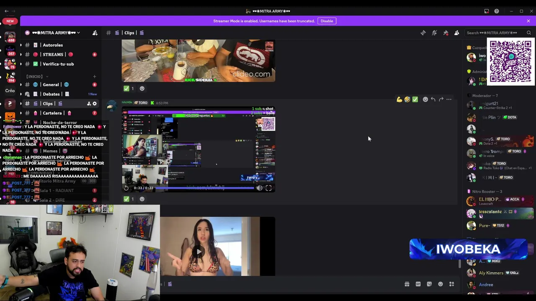Image resolution: width=536 pixels, height=301 pixels.
Task: Open the first video clip at top
Action: coord(198,61)
